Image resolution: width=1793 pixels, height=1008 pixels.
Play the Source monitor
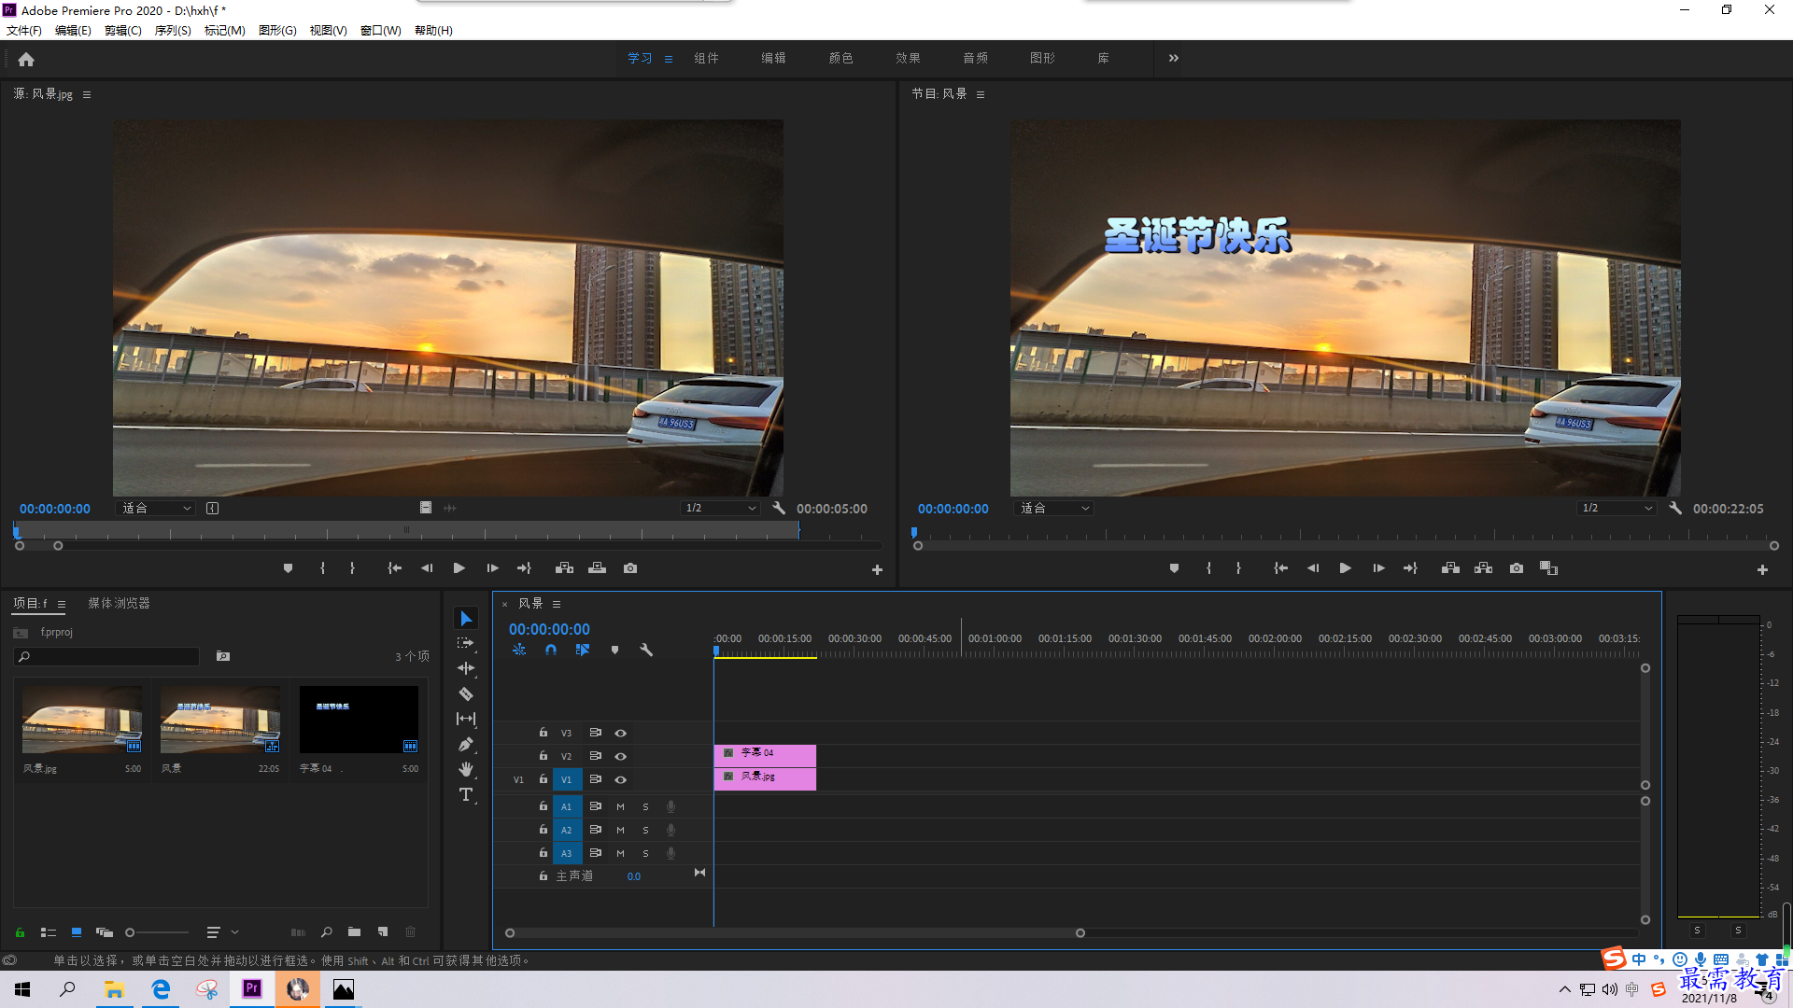pos(459,568)
